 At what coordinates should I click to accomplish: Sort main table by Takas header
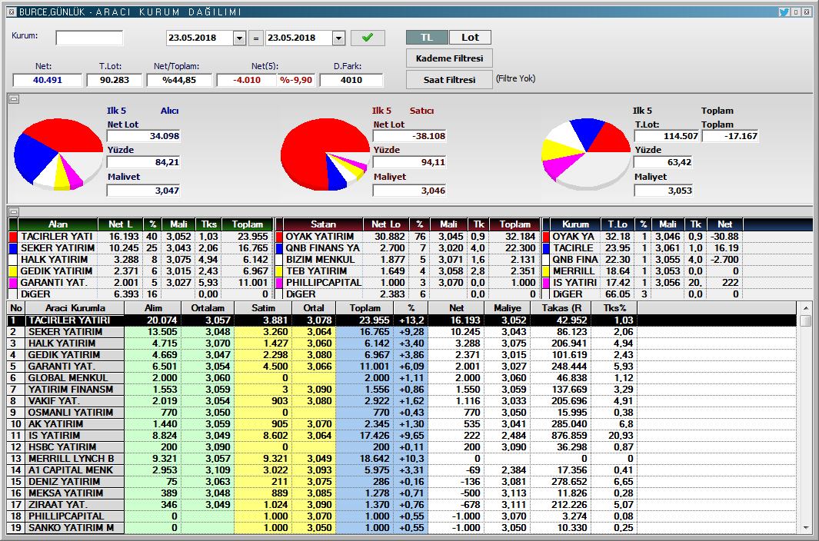[561, 308]
